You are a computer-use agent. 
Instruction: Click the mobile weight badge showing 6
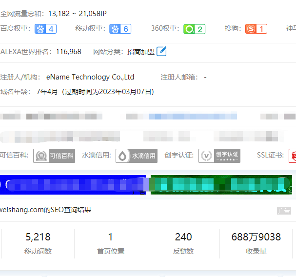(x=120, y=29)
